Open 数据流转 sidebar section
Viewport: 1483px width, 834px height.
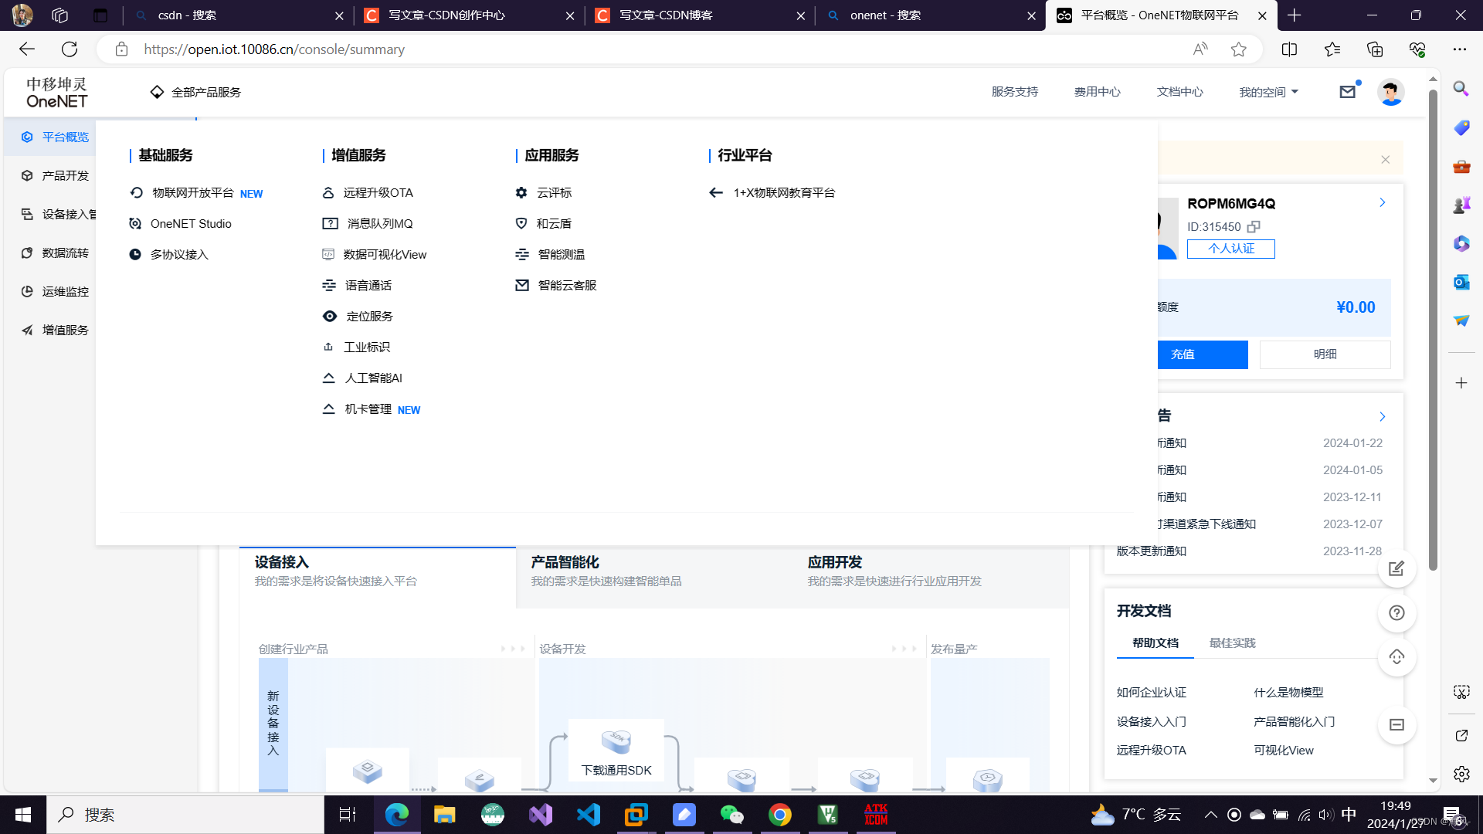(66, 253)
